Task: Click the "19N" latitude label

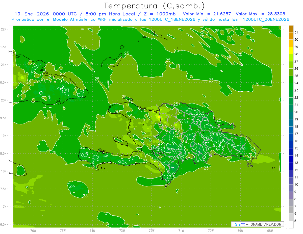Action: [4, 136]
